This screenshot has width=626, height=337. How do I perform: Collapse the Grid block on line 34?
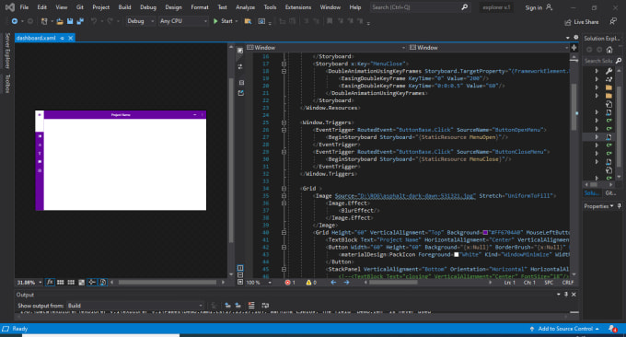(284, 189)
